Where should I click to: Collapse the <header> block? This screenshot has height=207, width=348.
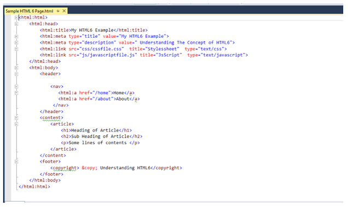pyautogui.click(x=16, y=74)
